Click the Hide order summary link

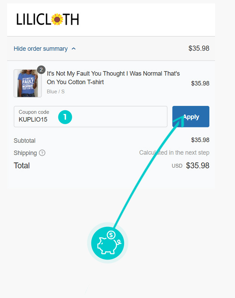point(41,49)
